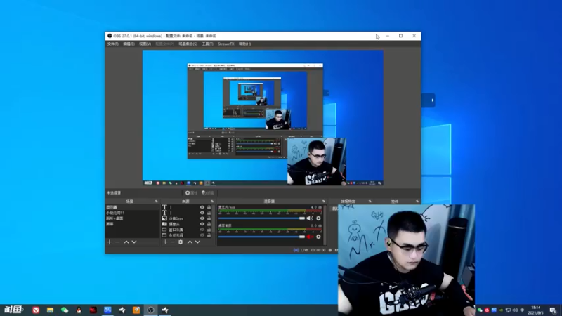This screenshot has width=562, height=316.
Task: Select the webcam overlay in OBS preview
Action: [x=317, y=162]
